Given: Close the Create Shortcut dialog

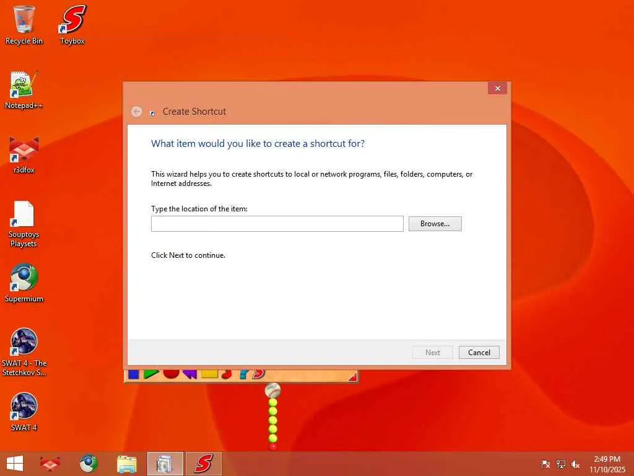Looking at the screenshot, I should [497, 88].
